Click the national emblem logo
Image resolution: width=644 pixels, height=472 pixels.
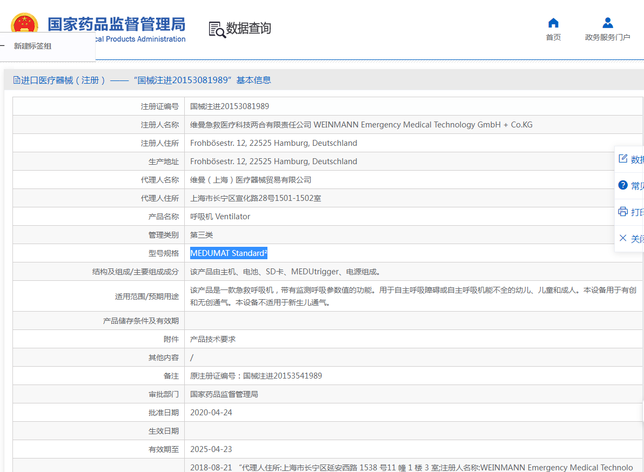pos(25,23)
